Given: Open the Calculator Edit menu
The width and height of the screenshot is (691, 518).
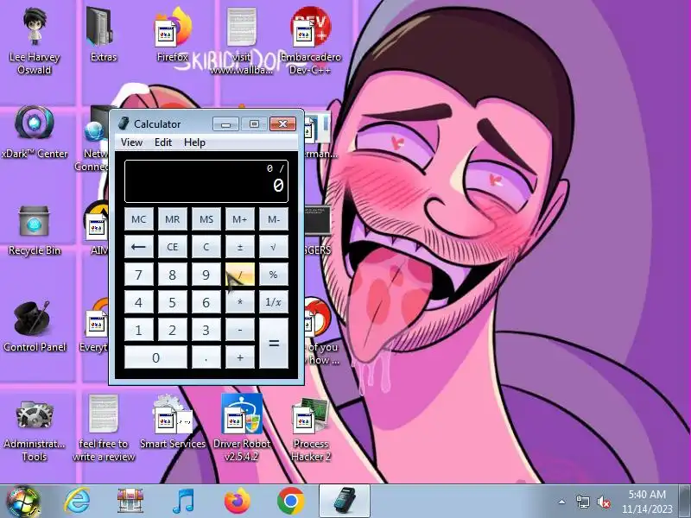Looking at the screenshot, I should coord(163,142).
